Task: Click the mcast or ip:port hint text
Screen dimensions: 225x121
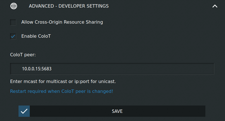Action: [63, 82]
